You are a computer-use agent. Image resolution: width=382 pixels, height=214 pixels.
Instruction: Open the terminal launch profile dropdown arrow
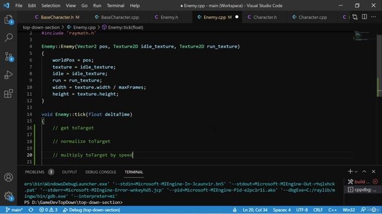356,172
